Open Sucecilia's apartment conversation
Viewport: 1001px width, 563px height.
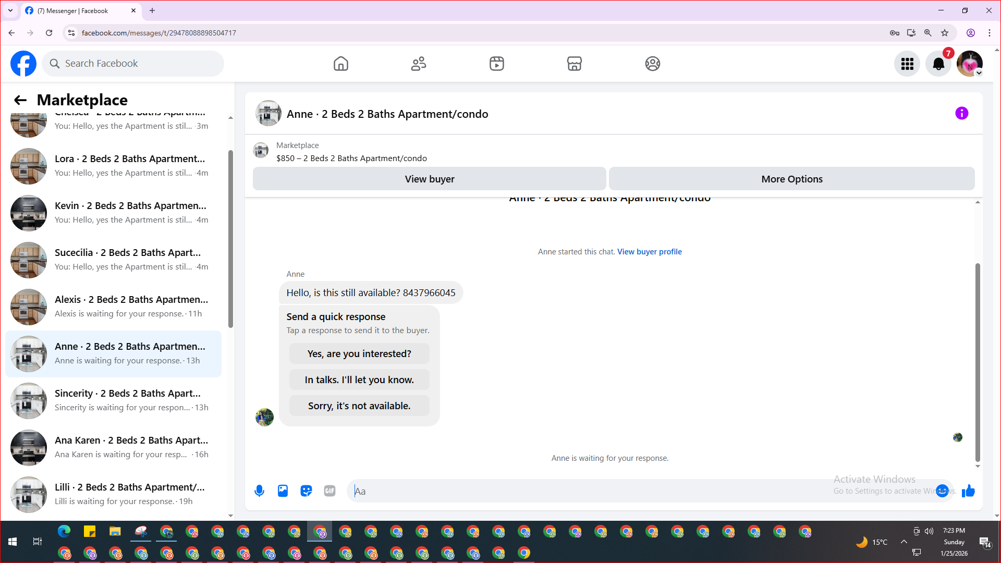click(x=114, y=260)
